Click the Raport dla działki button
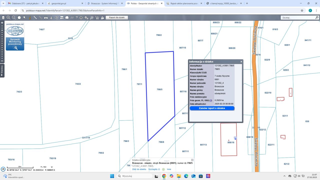Screen dimensions: 320x180 [117, 17]
